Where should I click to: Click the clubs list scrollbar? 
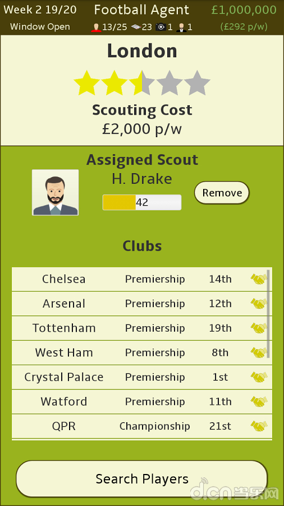click(268, 314)
